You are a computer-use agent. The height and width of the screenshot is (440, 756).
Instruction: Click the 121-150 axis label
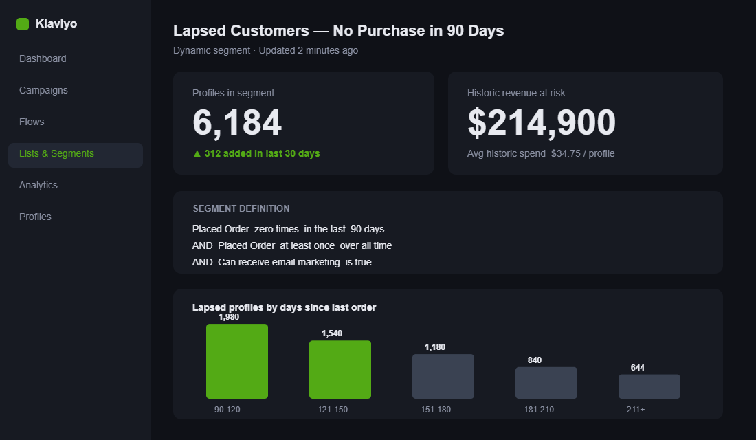pos(333,410)
